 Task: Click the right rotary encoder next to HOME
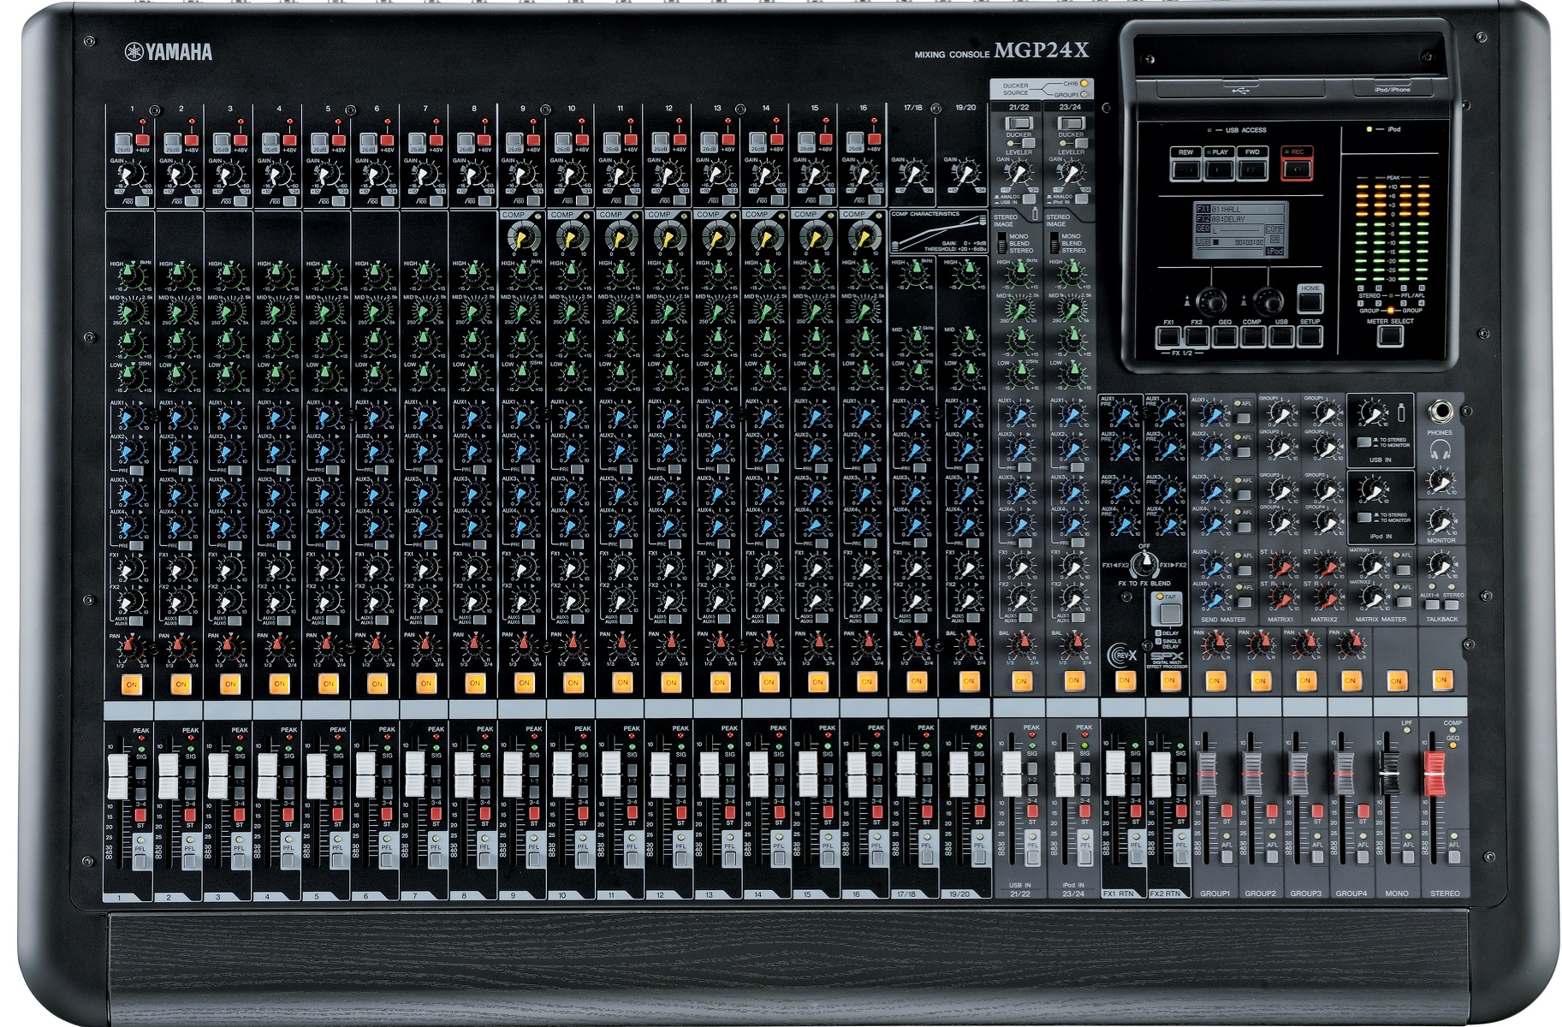click(1268, 302)
